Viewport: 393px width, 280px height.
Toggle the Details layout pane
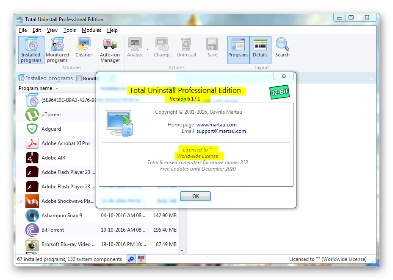260,50
